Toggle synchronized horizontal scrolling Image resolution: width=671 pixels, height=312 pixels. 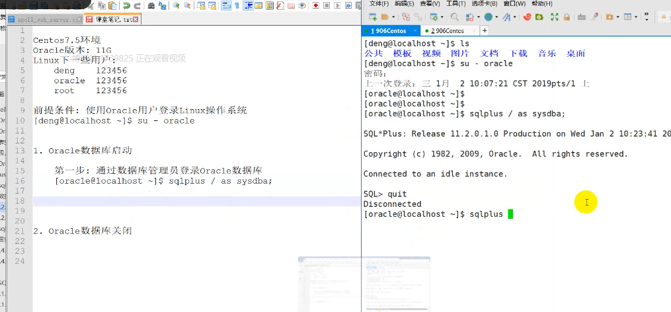pyautogui.click(x=212, y=5)
